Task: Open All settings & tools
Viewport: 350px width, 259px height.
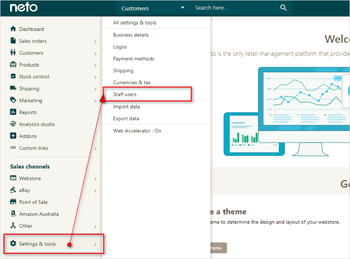Action: click(135, 23)
